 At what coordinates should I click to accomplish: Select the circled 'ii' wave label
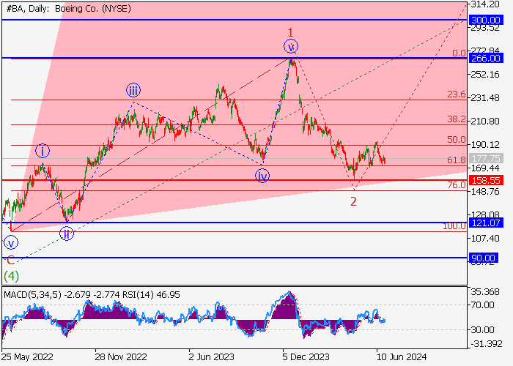(x=67, y=234)
